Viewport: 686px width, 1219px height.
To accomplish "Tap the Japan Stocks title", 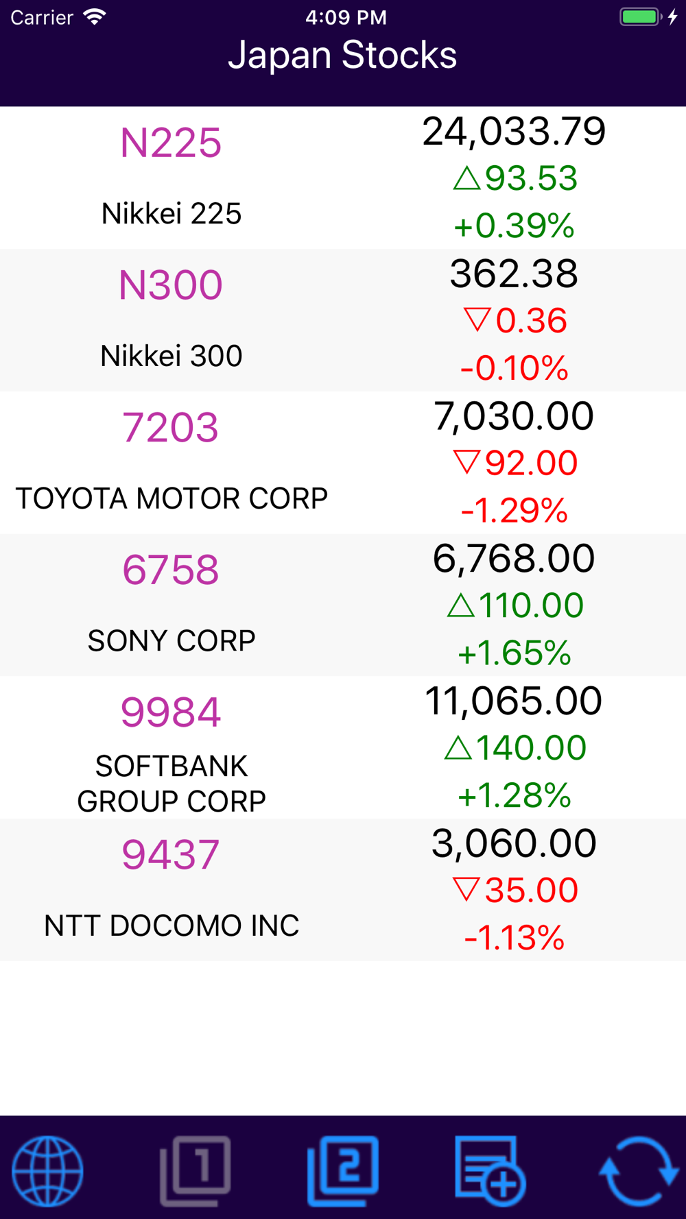I will [342, 55].
